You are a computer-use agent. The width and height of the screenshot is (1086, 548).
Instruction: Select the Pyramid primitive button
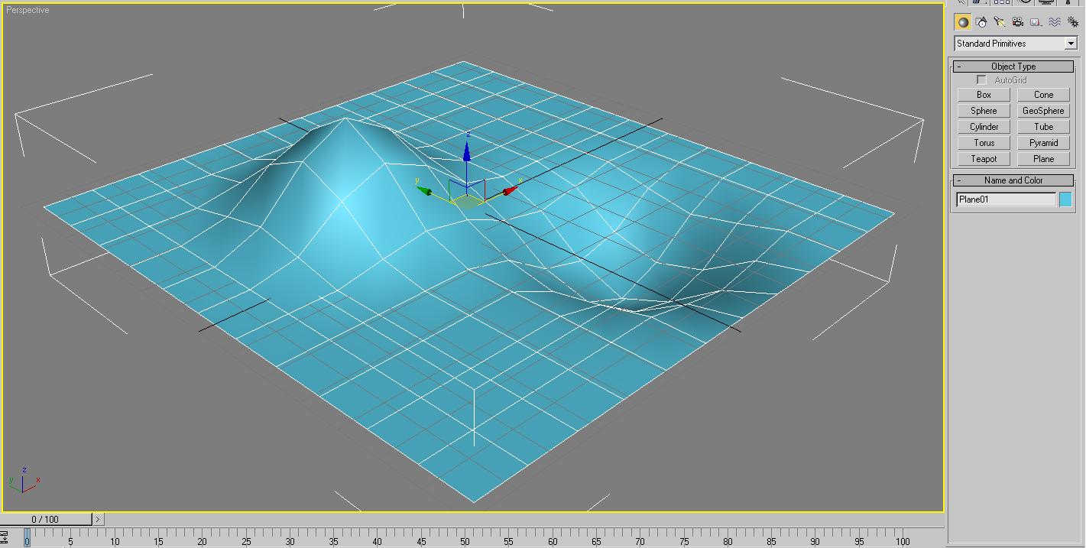1043,143
